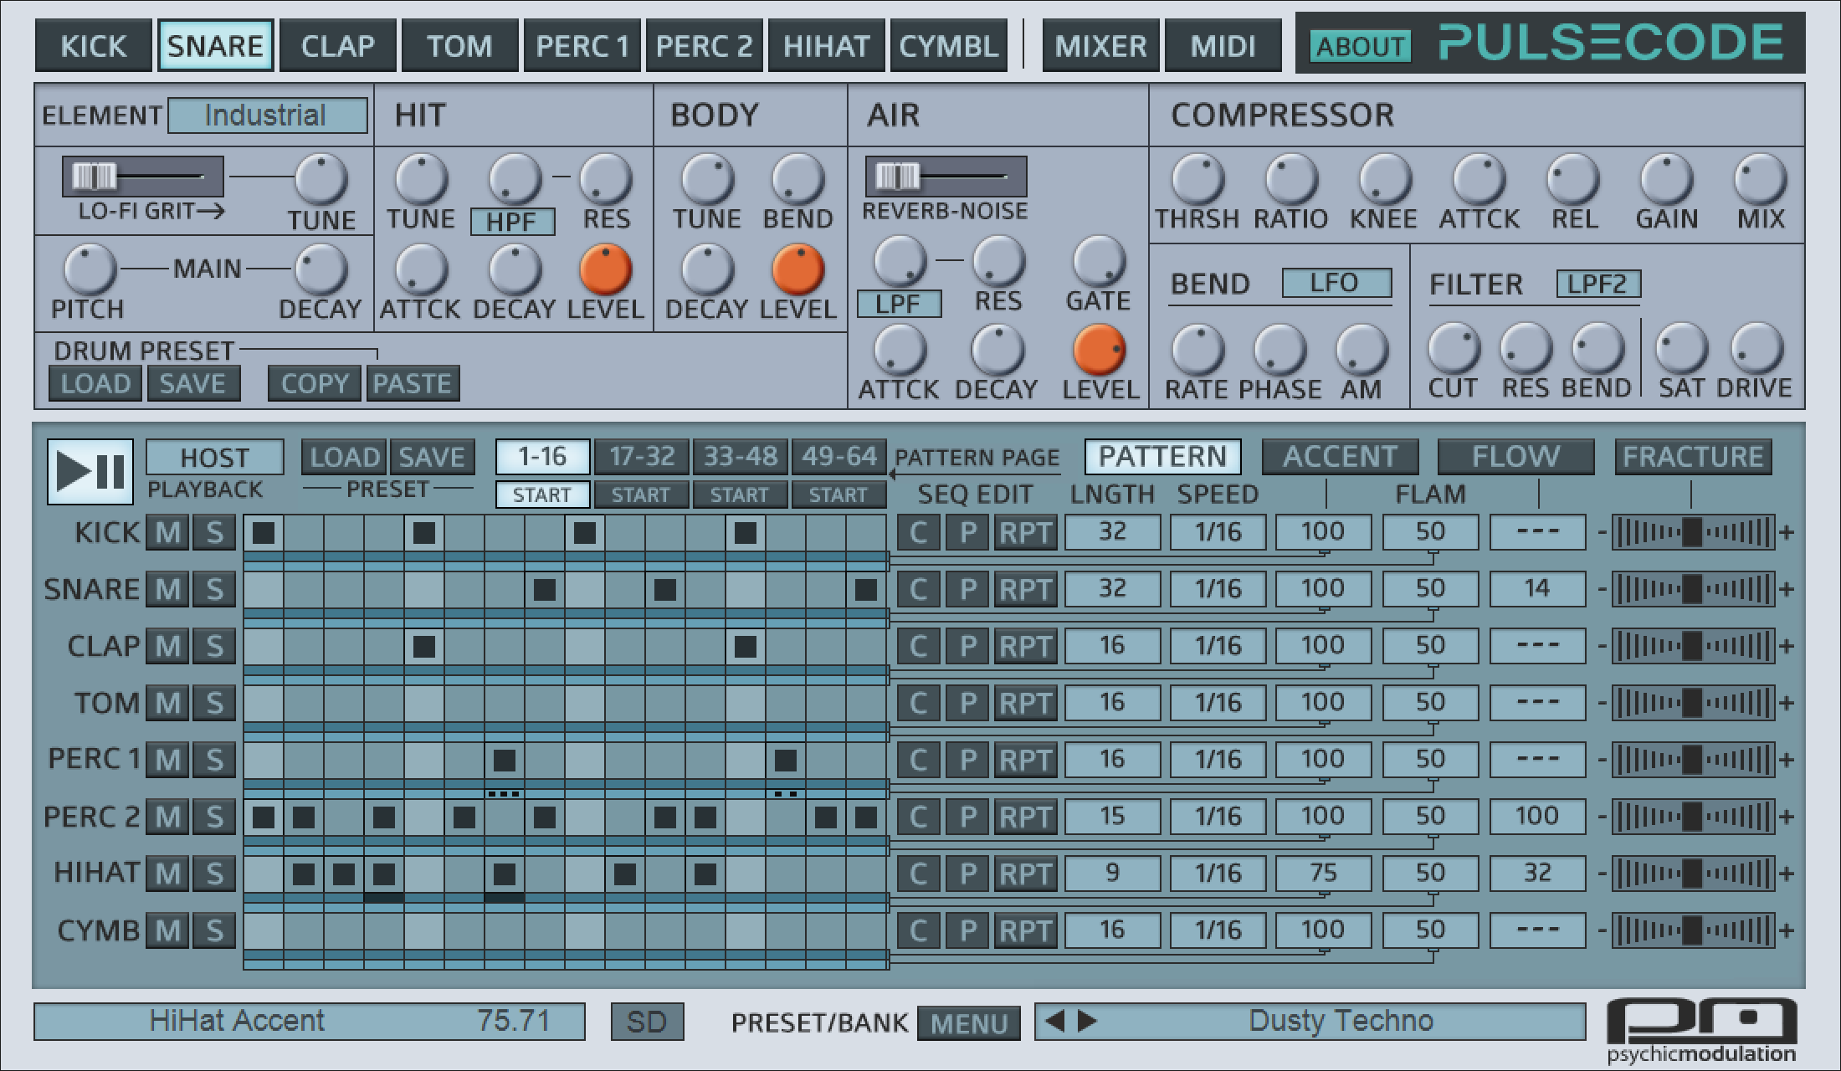Click the compressor KNEE knob
Viewport: 1841px width, 1071px height.
[x=1385, y=179]
